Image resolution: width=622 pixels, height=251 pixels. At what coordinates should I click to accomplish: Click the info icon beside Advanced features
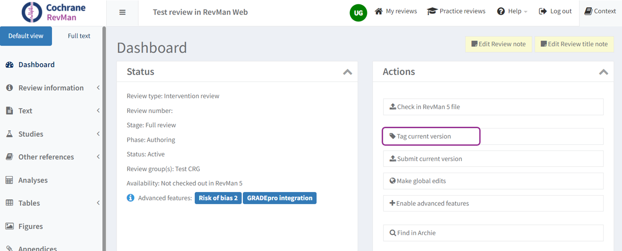tap(131, 198)
